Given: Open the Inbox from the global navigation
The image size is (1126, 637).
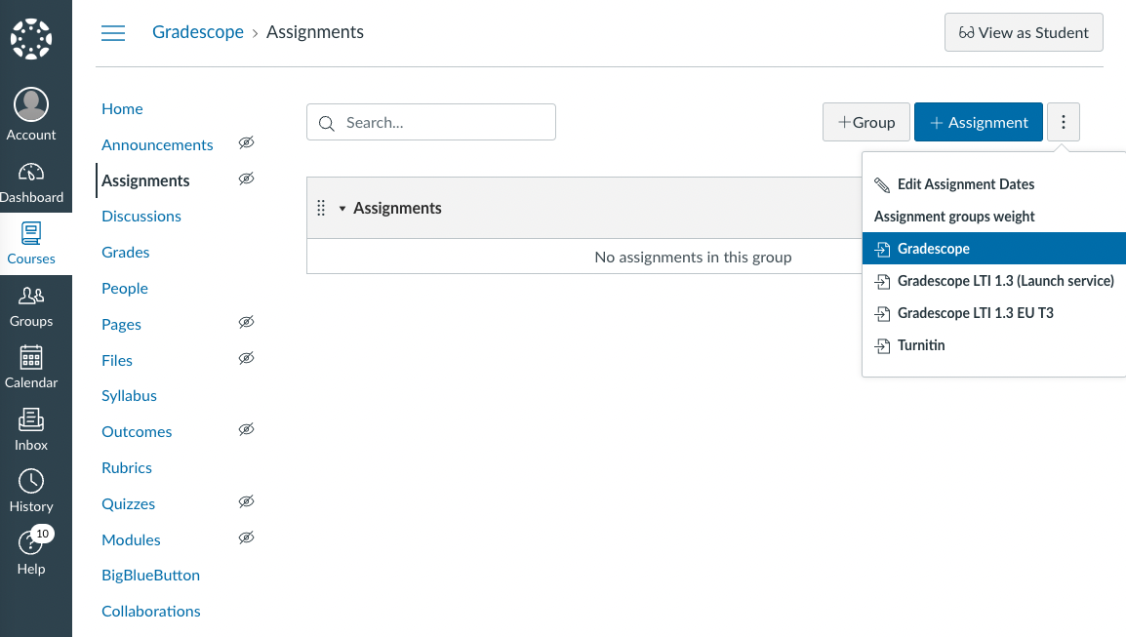Looking at the screenshot, I should tap(30, 429).
